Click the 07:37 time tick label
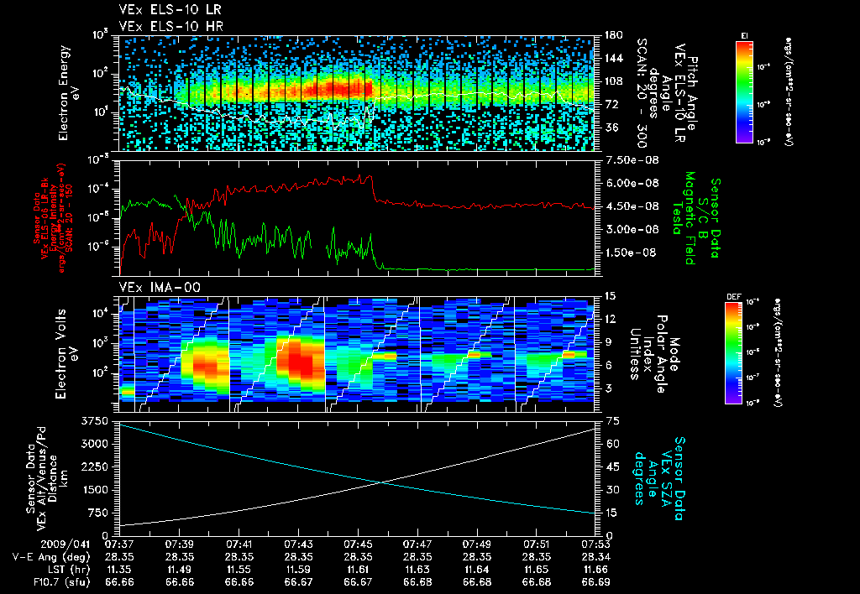This screenshot has width=860, height=594. 119,544
